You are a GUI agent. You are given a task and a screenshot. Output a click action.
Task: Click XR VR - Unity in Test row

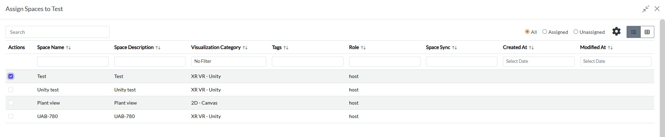click(x=206, y=76)
